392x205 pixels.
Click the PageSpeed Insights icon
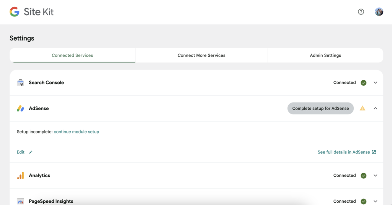pos(20,201)
